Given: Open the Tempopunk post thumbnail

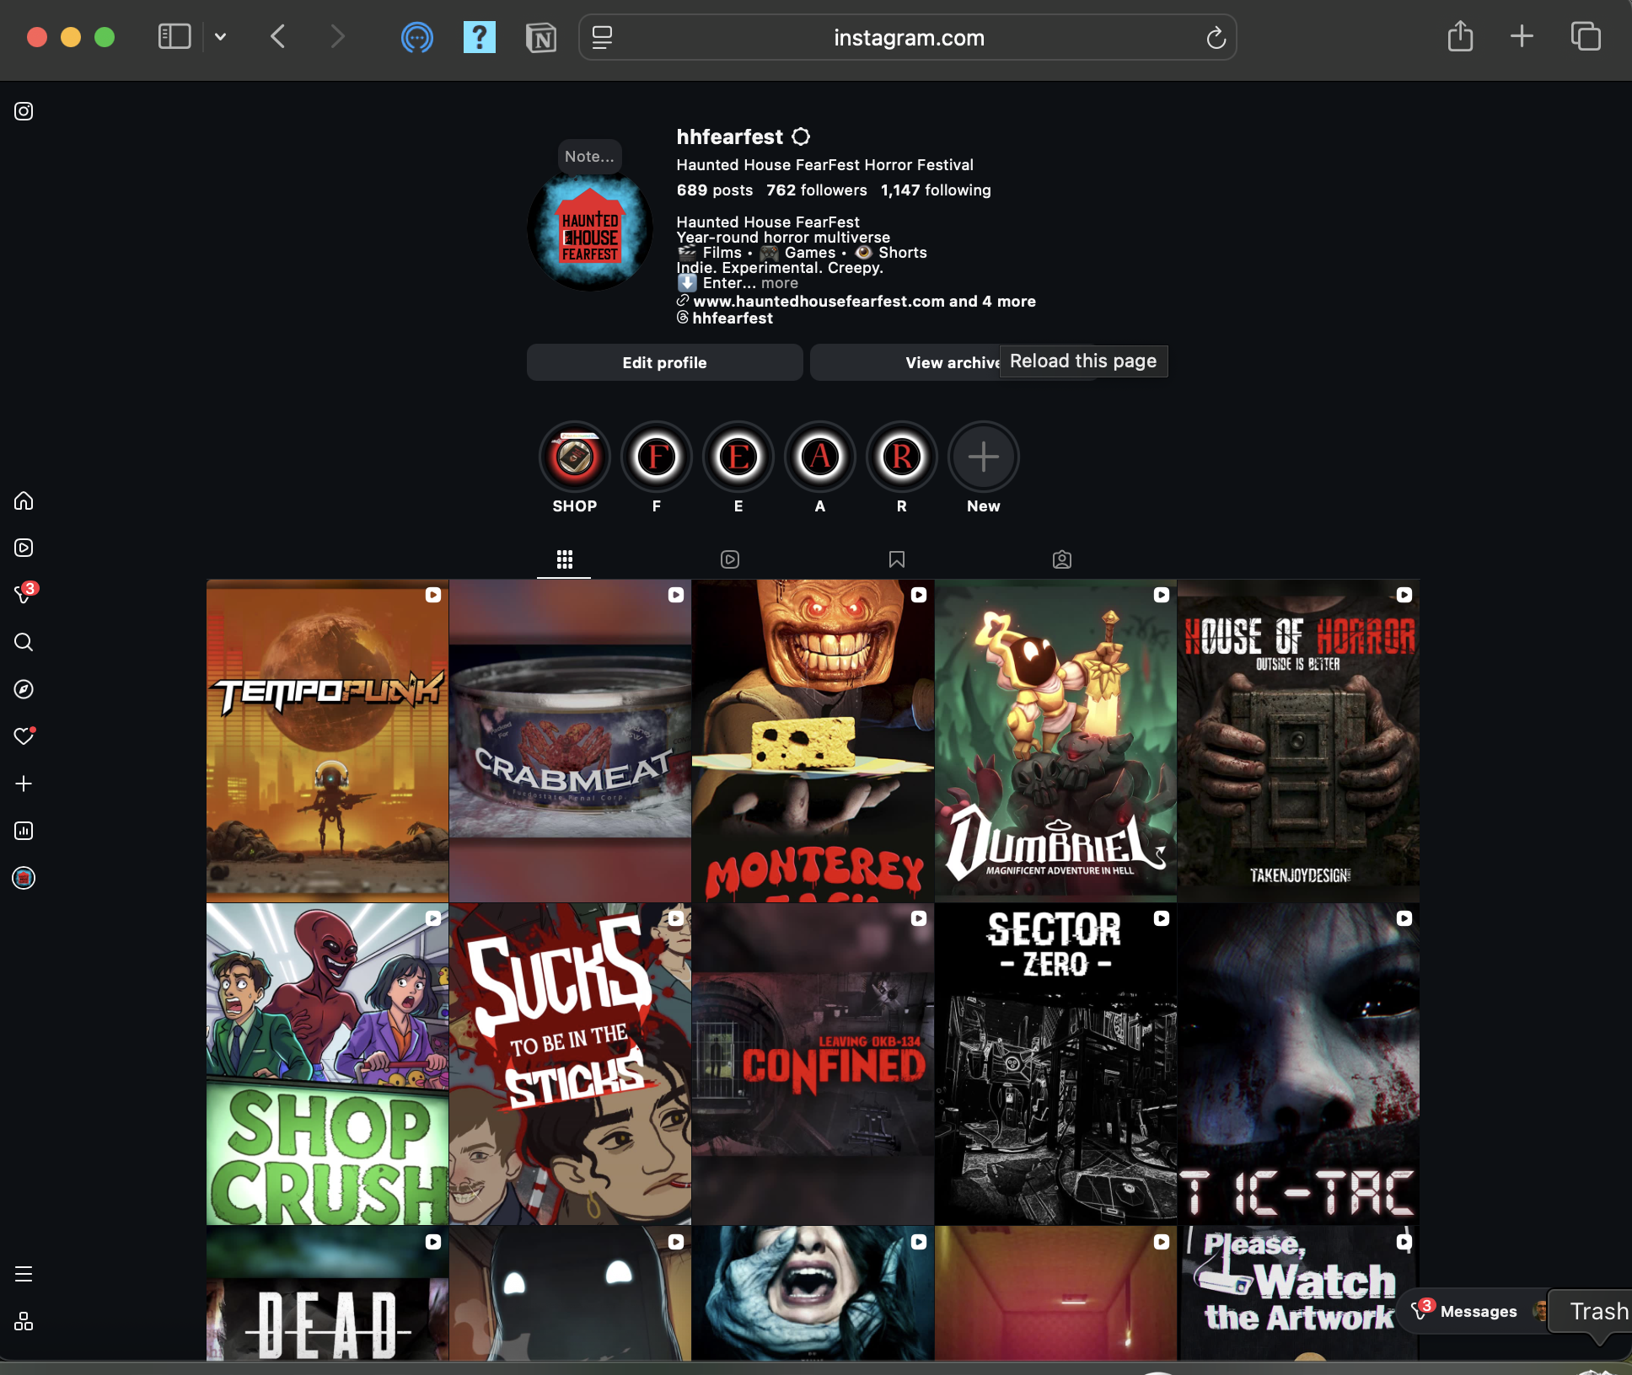Looking at the screenshot, I should coord(327,741).
